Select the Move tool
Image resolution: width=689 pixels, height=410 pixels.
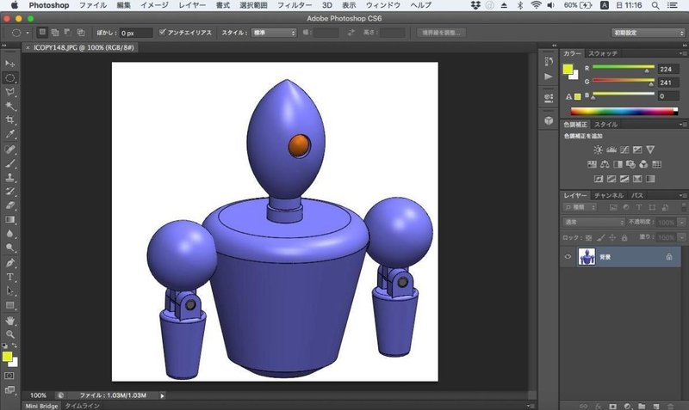coord(10,64)
